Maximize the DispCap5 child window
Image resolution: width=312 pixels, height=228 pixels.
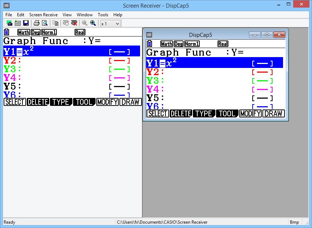coord(267,35)
